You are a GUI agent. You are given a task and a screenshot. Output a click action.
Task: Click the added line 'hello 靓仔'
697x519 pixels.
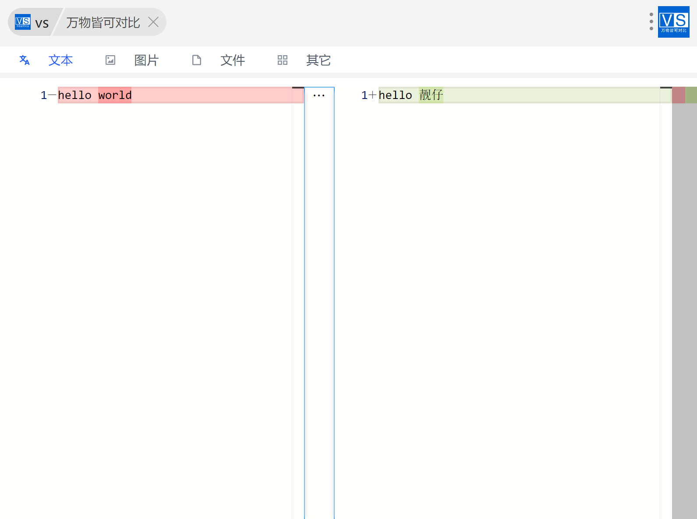point(525,95)
